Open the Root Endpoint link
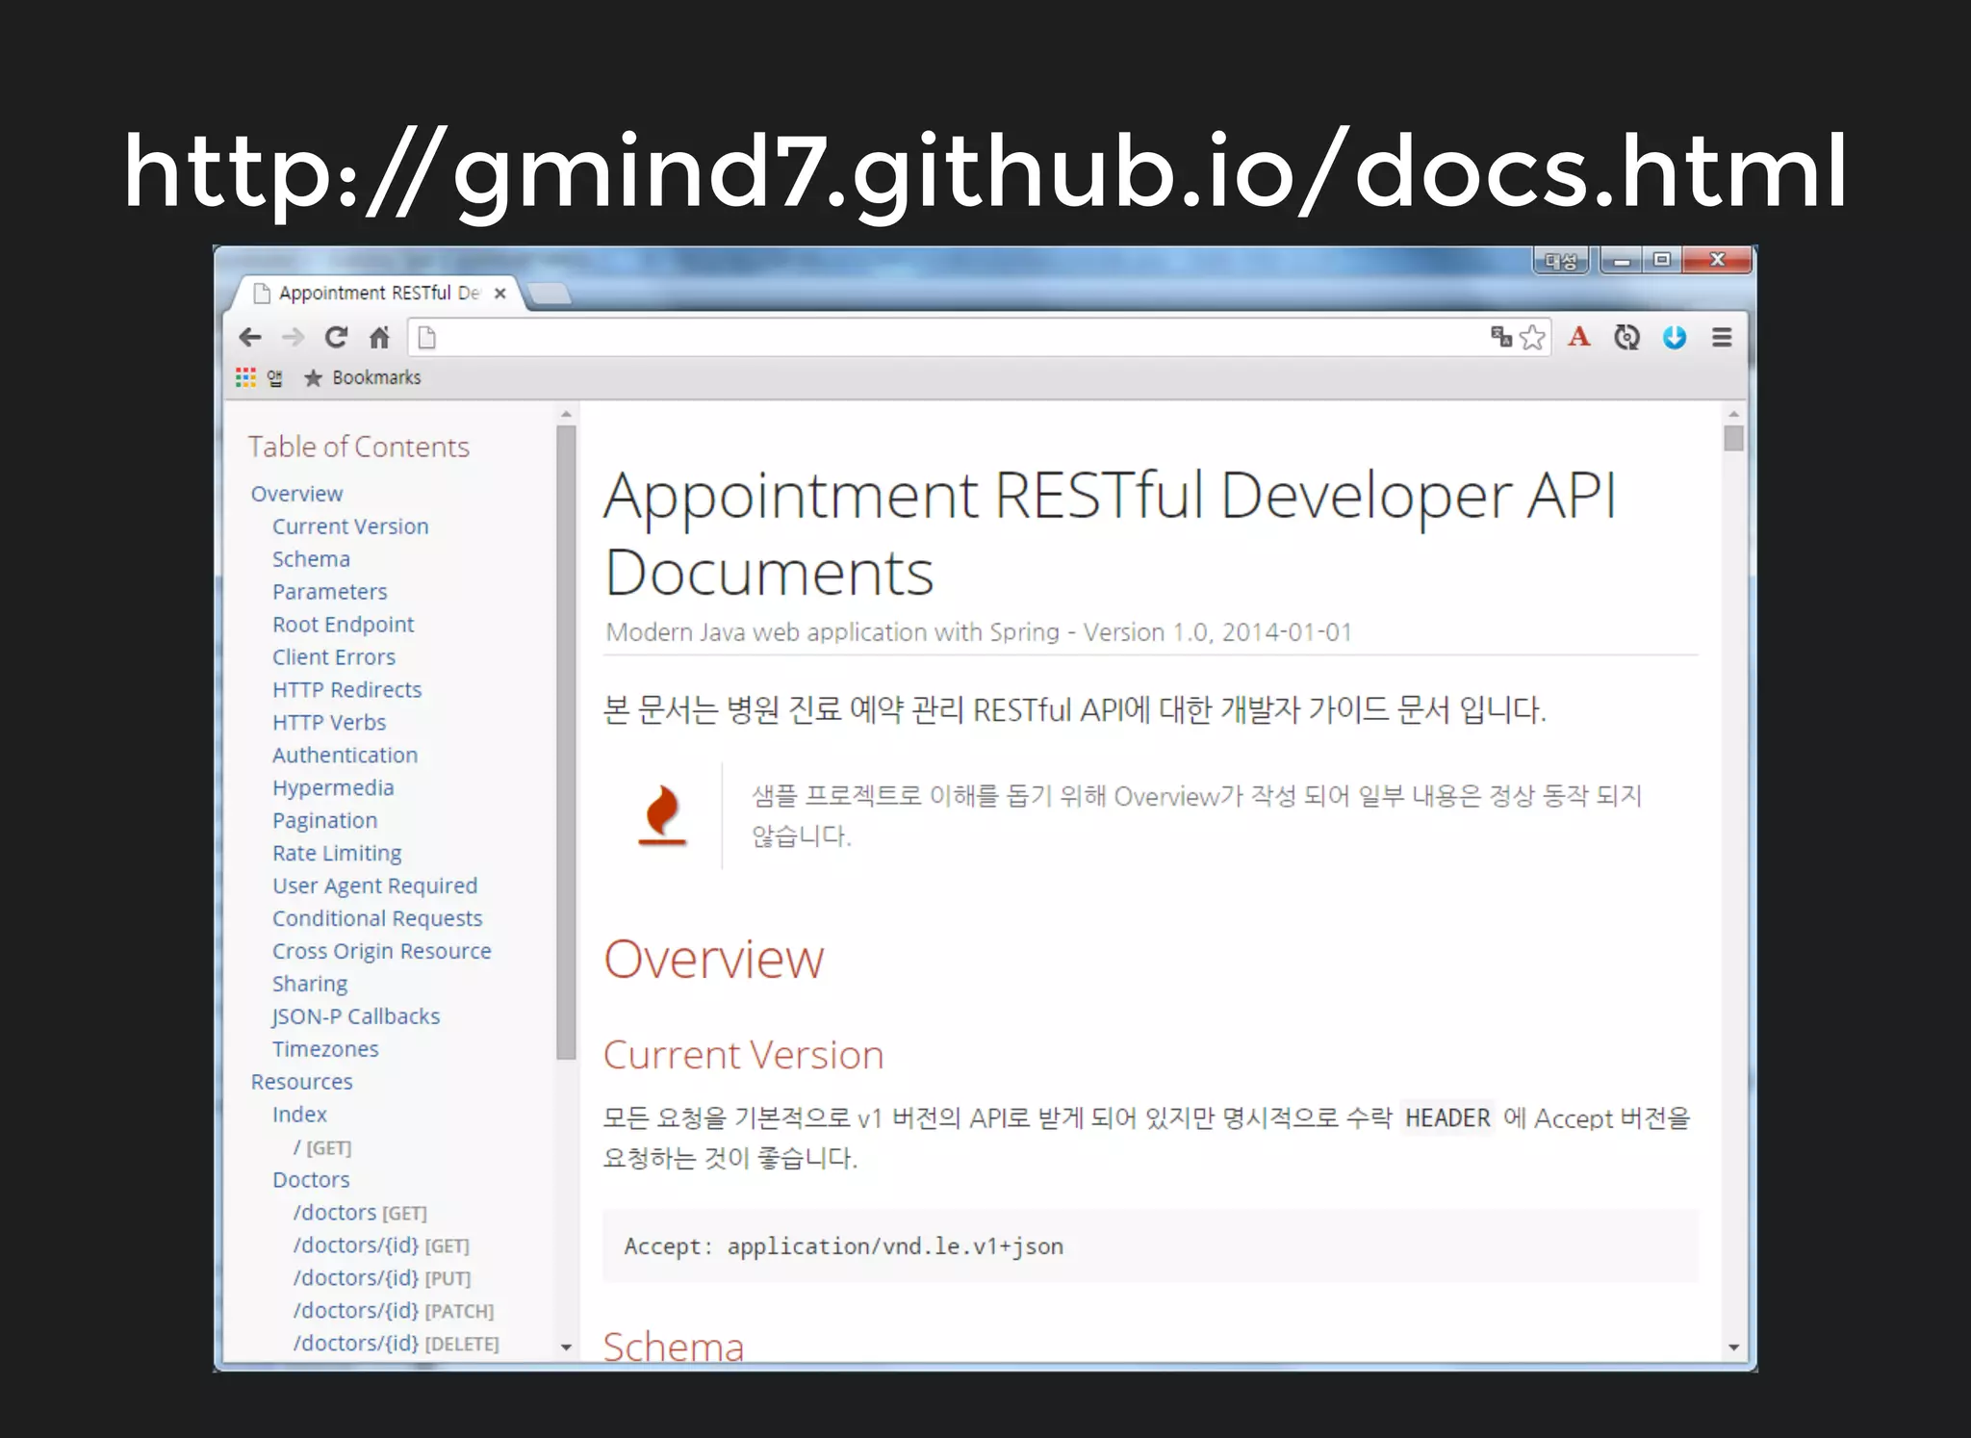The width and height of the screenshot is (1971, 1438). click(344, 625)
